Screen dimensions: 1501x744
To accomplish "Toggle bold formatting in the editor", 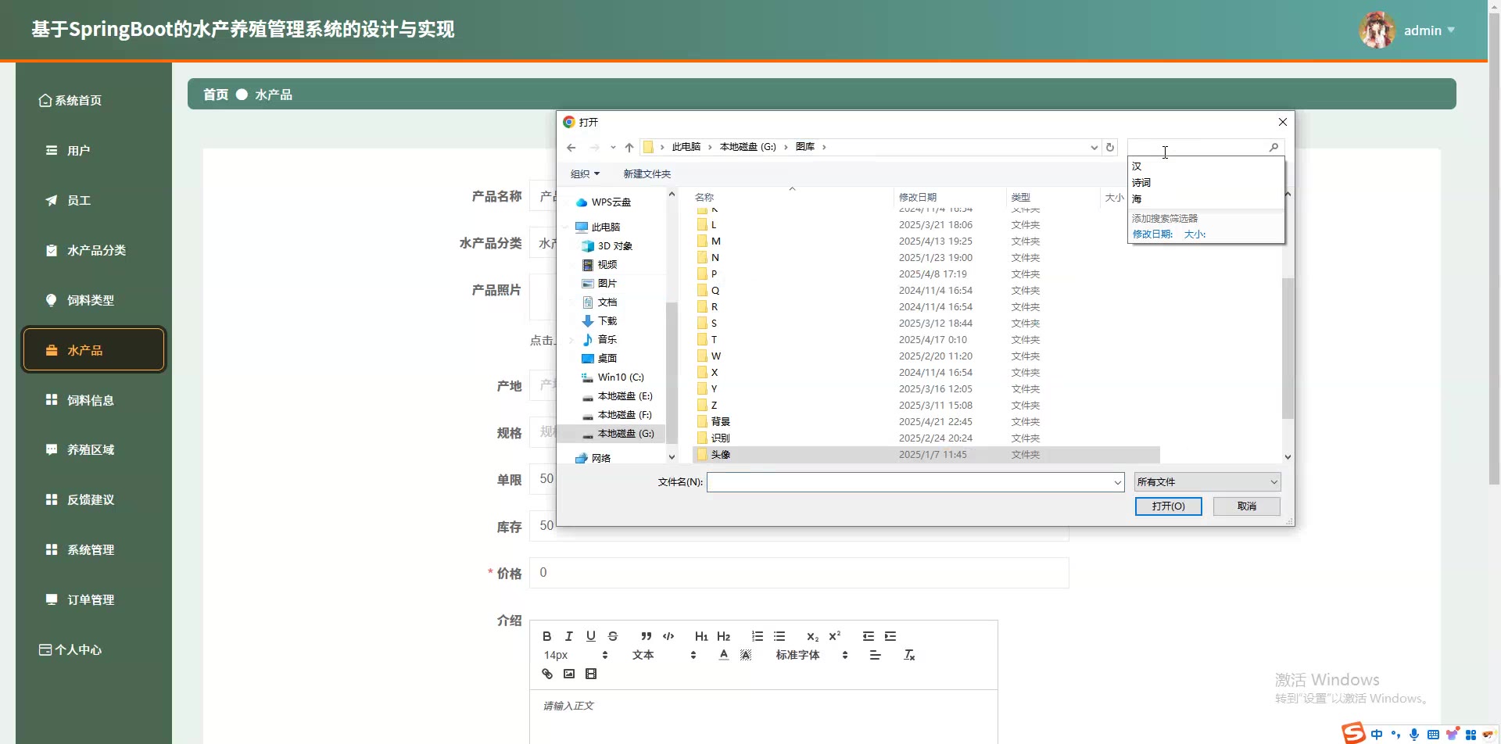I will pos(546,636).
